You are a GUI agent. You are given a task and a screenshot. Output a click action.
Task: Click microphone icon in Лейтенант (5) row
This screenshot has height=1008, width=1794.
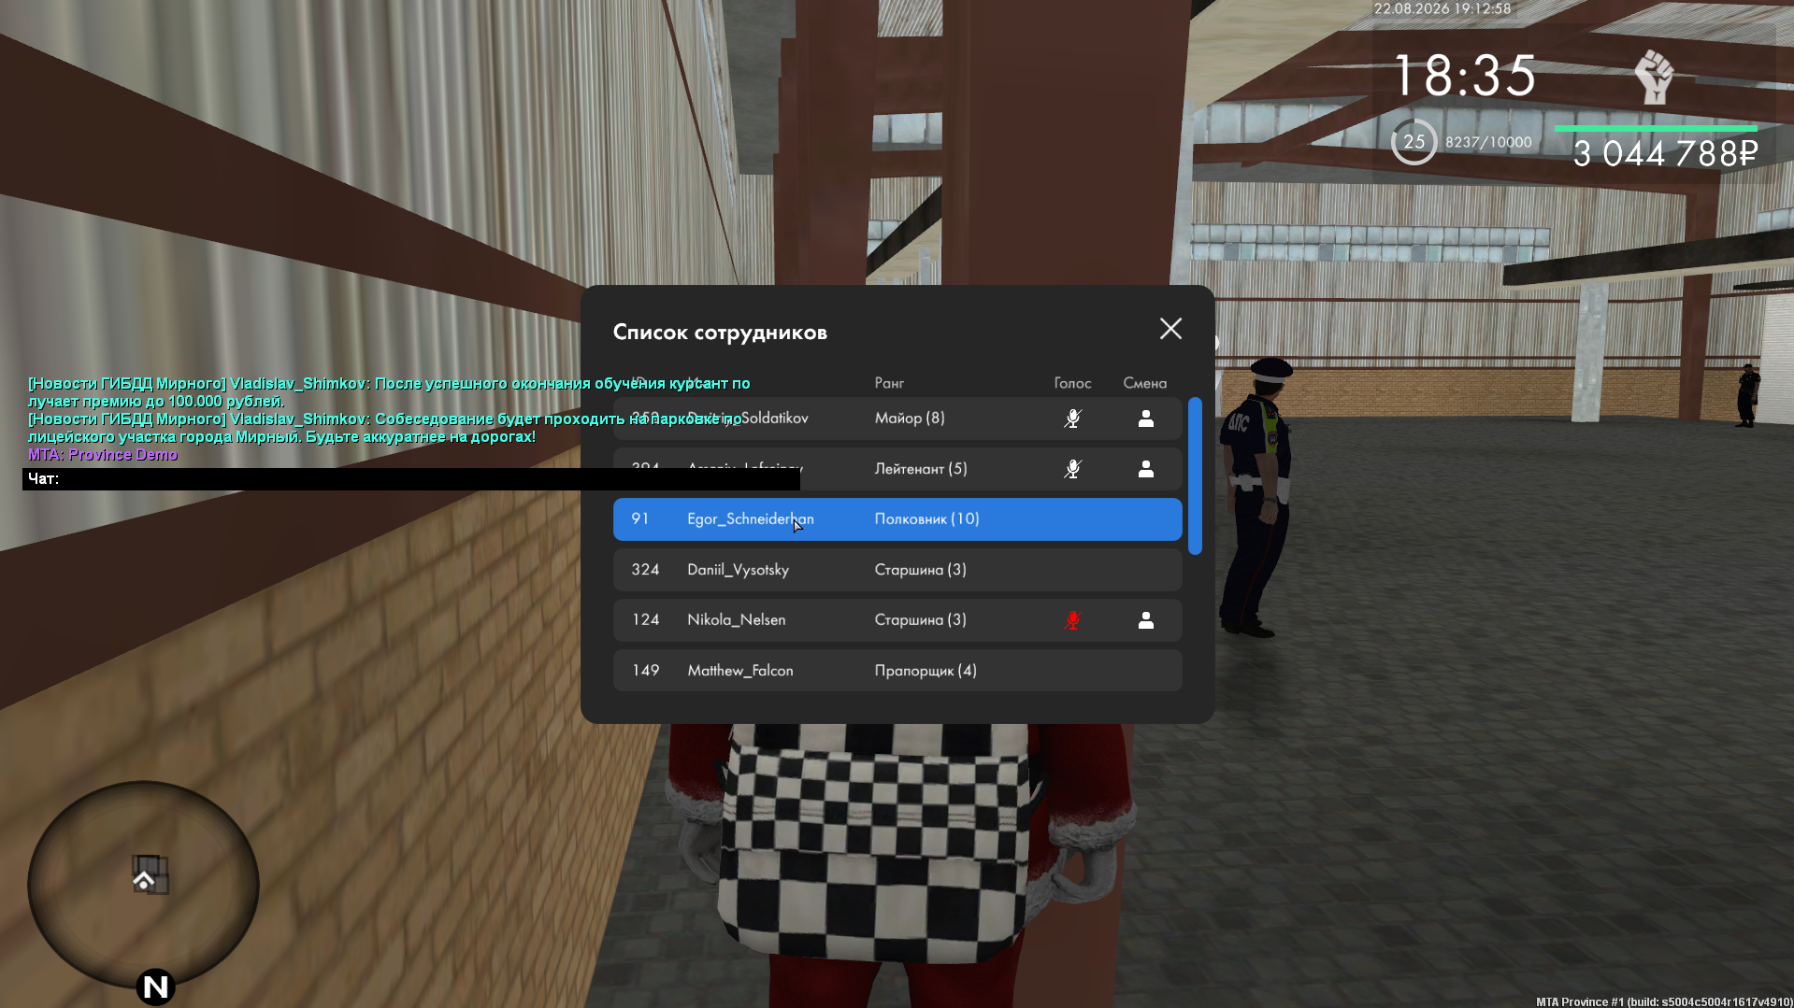pyautogui.click(x=1073, y=469)
